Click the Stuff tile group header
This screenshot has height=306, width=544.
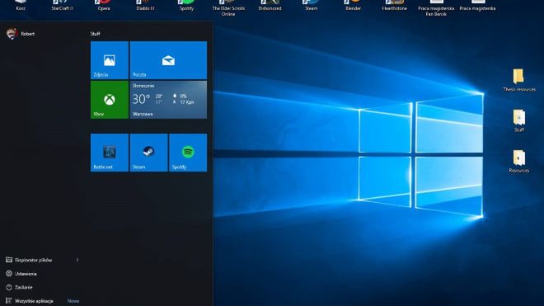95,34
